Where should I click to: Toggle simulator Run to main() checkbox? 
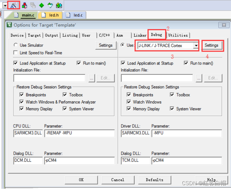click(79, 63)
